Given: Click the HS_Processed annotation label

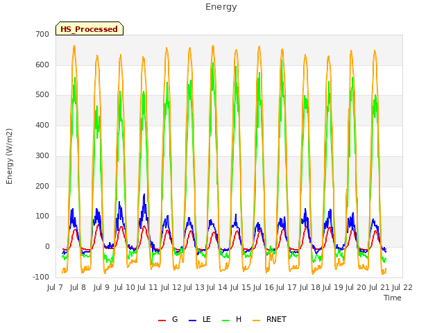Looking at the screenshot, I should click(x=89, y=28).
